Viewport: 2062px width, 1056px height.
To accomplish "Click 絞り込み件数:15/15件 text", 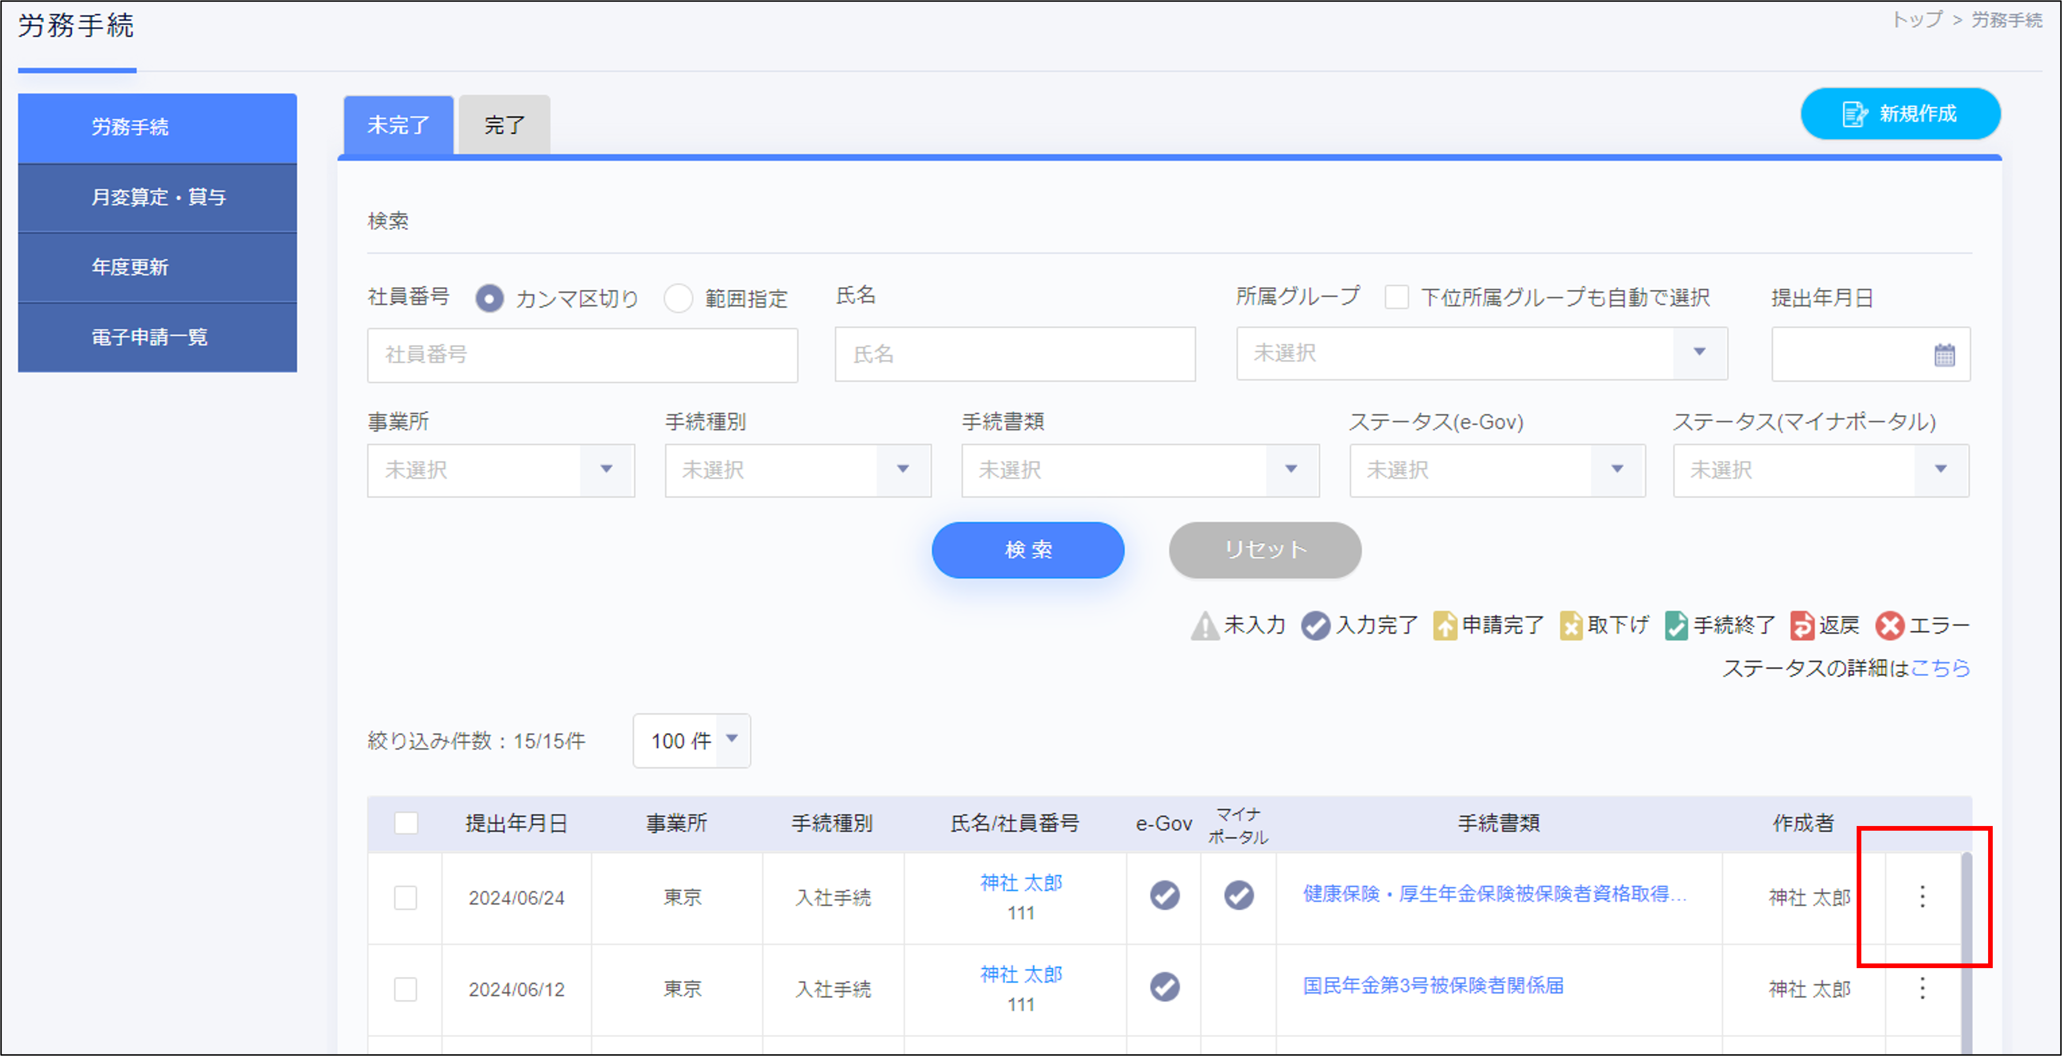I will [476, 741].
